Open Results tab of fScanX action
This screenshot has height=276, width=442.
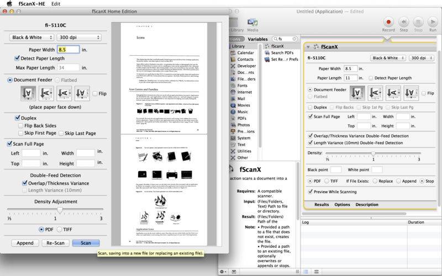point(322,204)
